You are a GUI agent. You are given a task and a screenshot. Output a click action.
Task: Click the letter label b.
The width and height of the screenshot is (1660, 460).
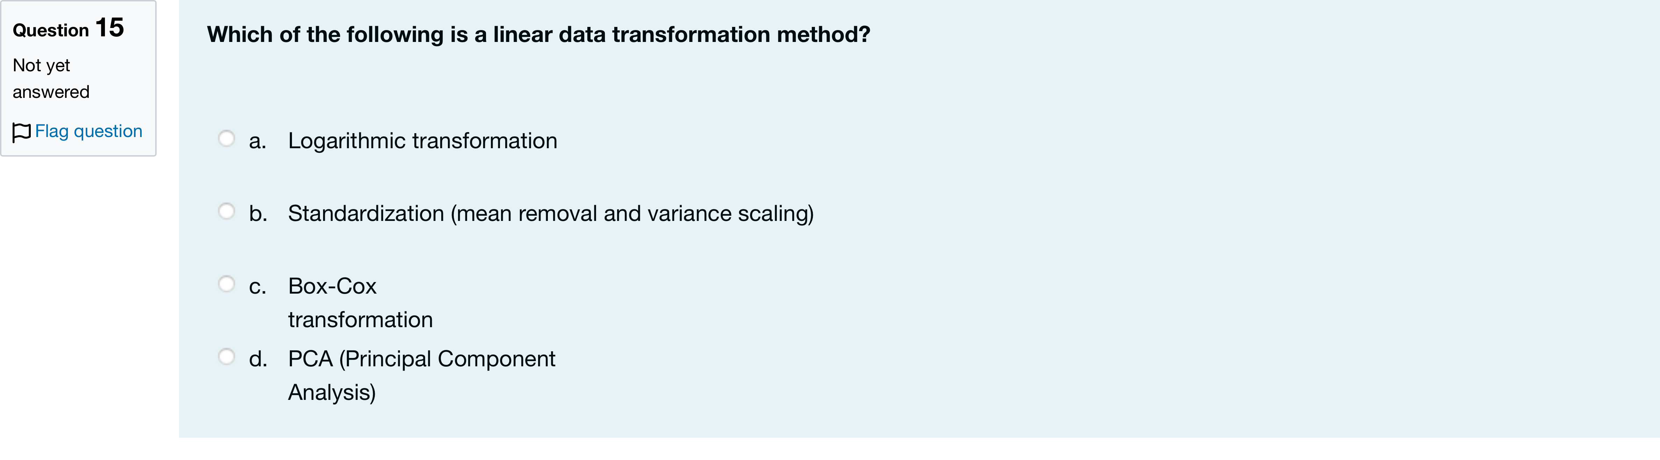coord(258,213)
